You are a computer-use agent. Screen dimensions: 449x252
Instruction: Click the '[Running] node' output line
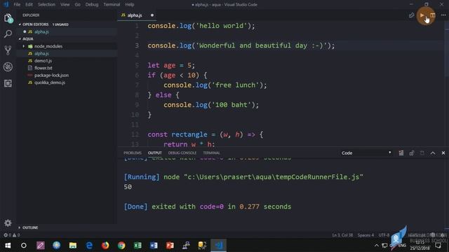243,177
